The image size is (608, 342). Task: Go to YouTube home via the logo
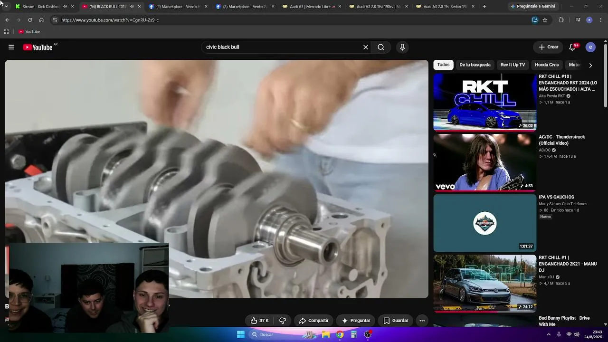[38, 47]
